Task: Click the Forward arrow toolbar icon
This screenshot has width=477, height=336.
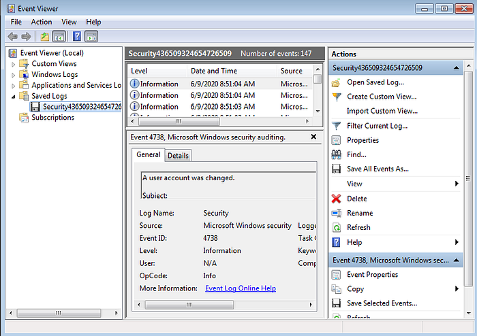Action: 26,37
